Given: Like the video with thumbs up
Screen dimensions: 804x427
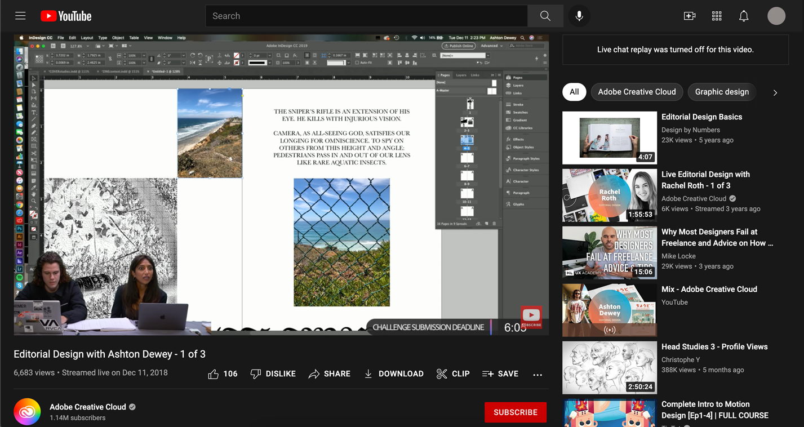Looking at the screenshot, I should click(223, 373).
